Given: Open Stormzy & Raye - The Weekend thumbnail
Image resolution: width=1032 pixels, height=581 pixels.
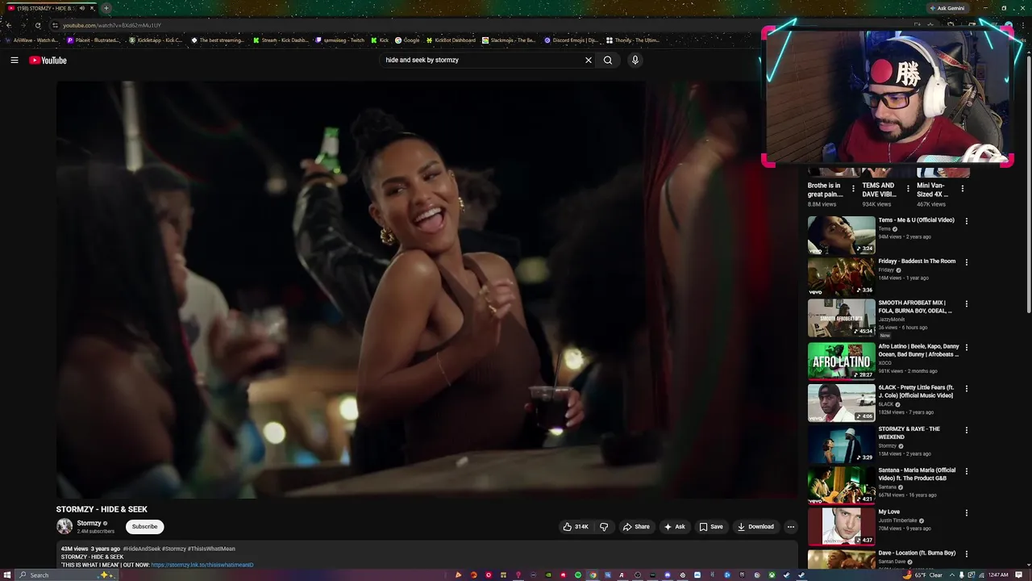Looking at the screenshot, I should (841, 444).
